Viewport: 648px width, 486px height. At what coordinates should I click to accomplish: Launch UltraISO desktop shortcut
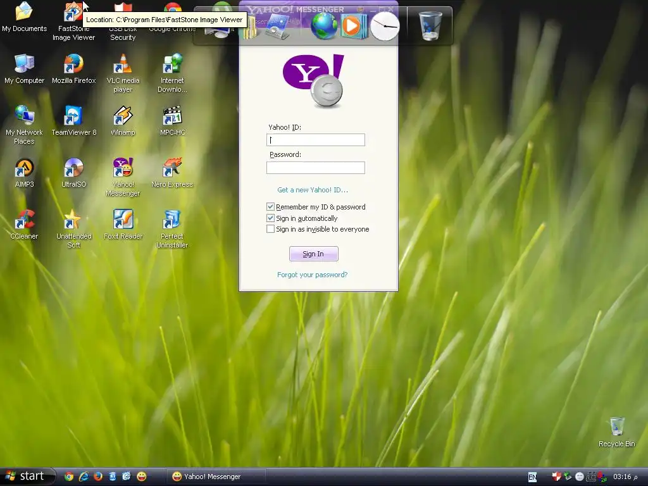point(73,173)
